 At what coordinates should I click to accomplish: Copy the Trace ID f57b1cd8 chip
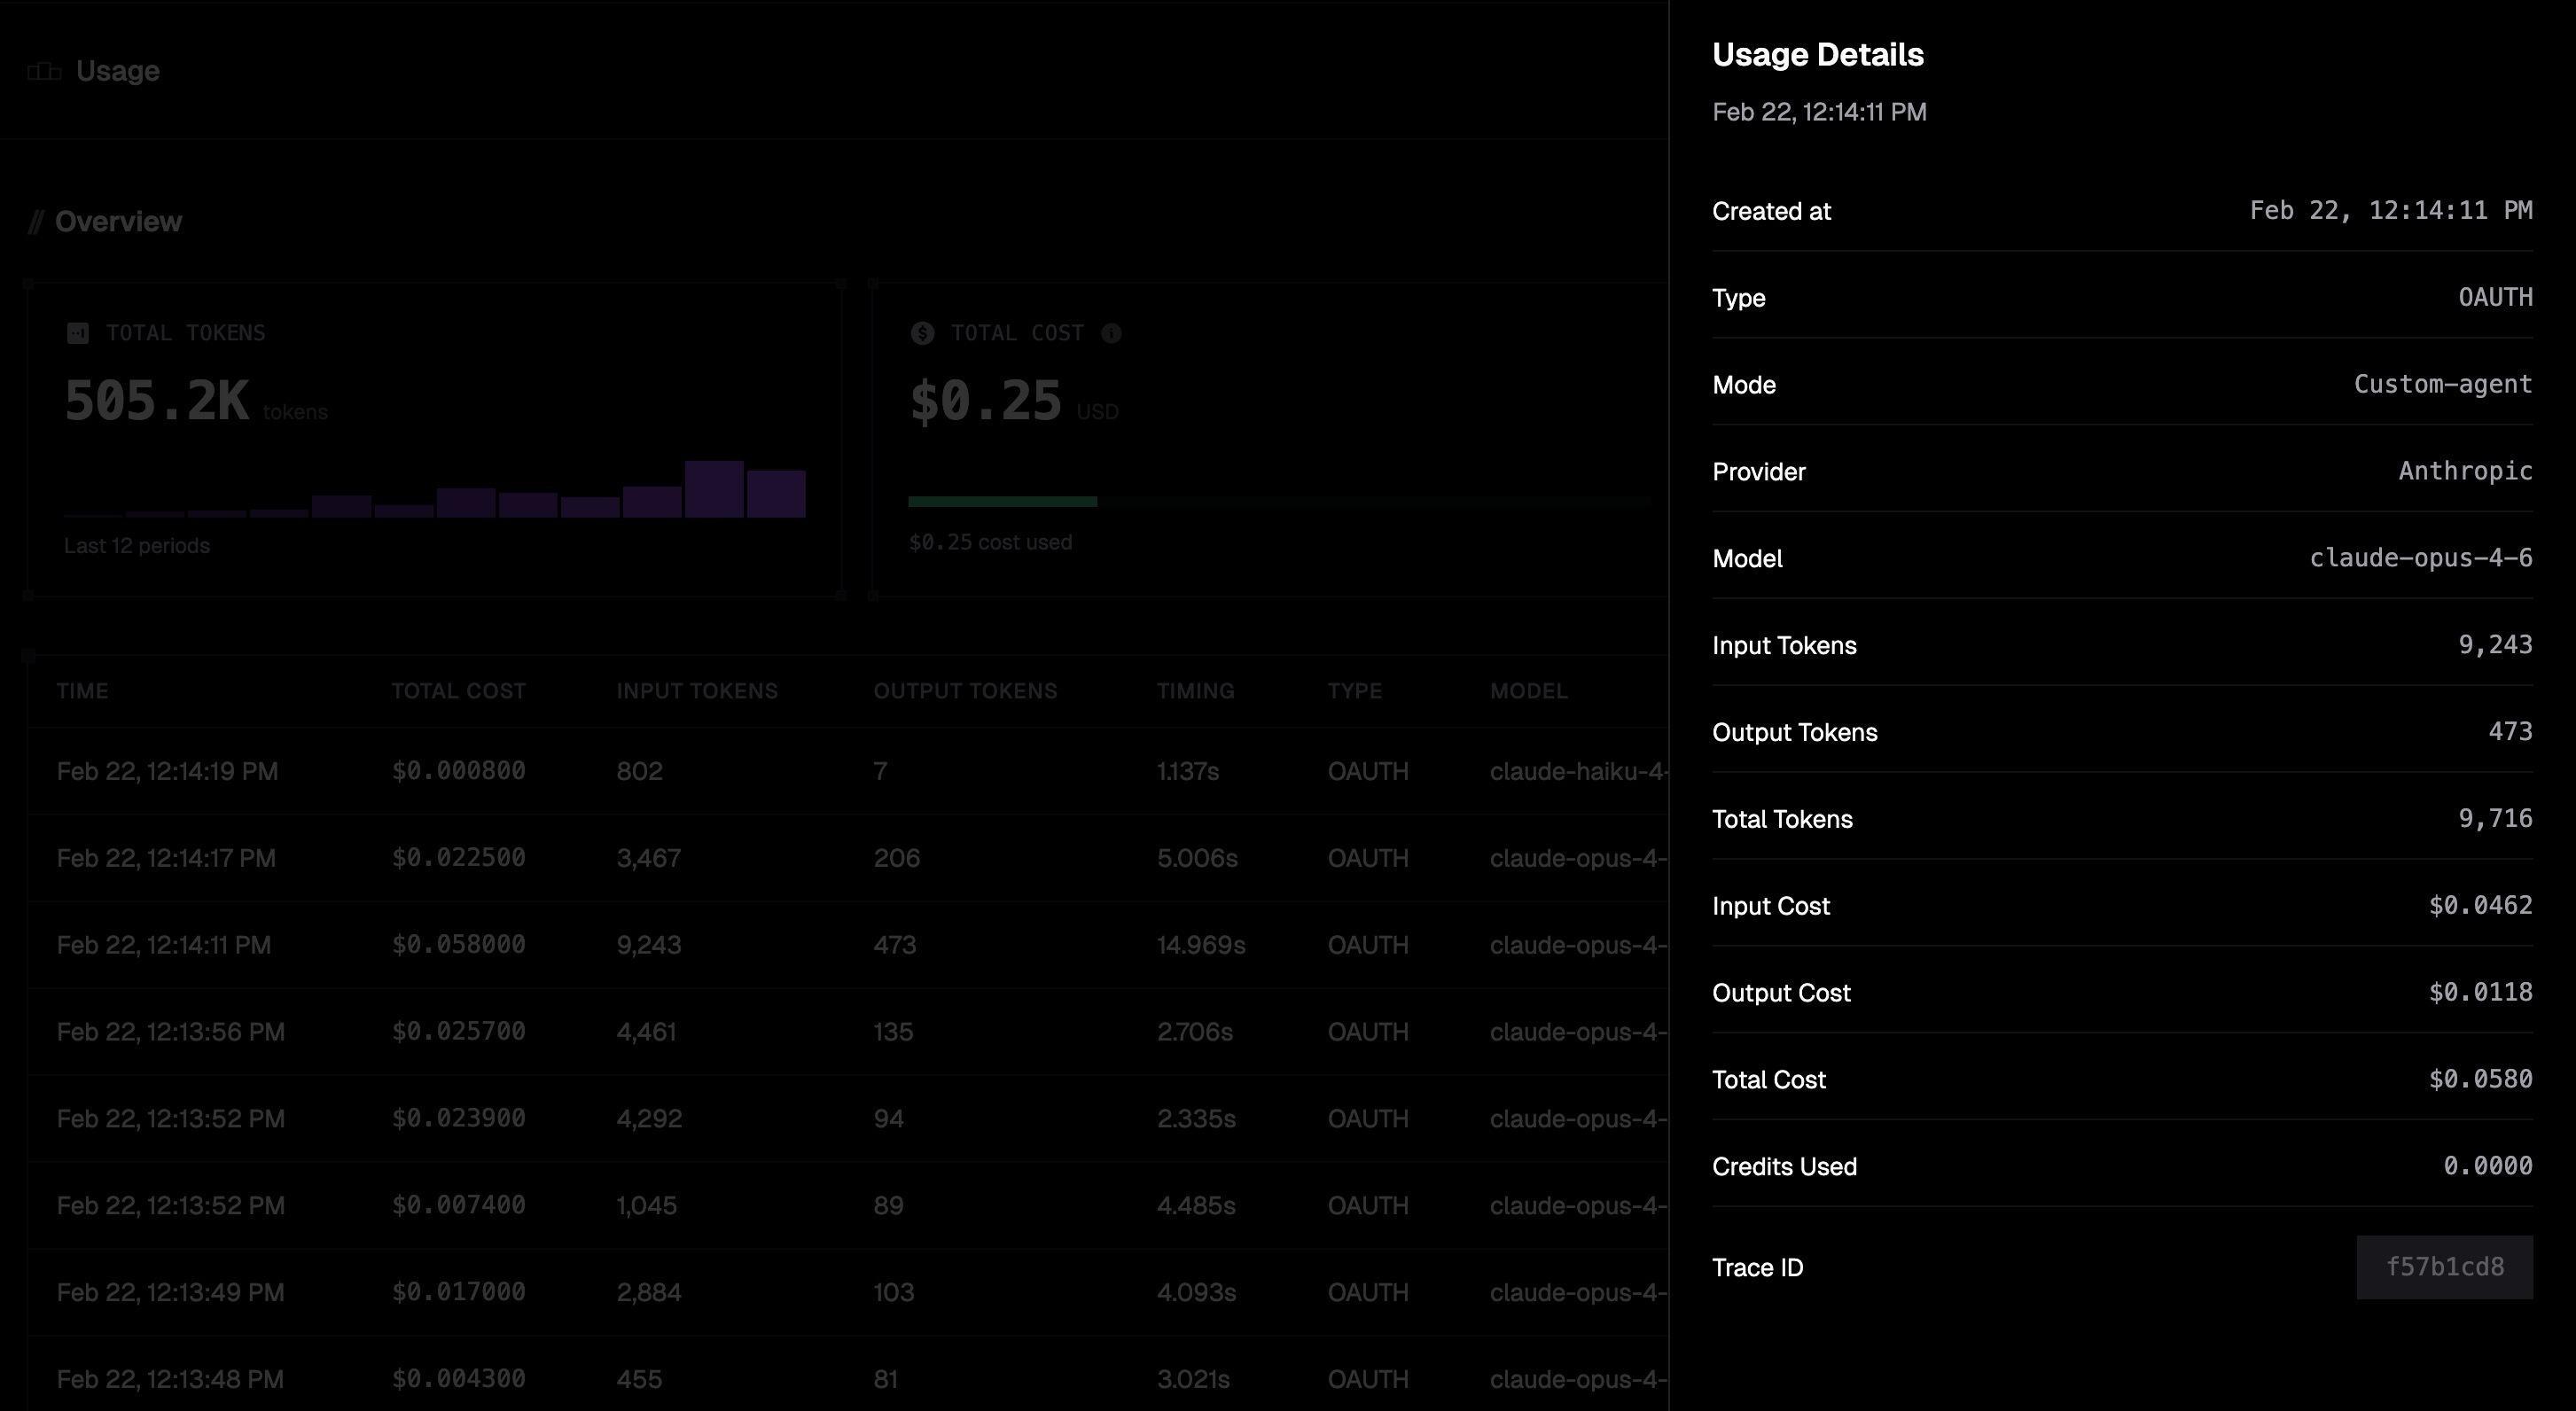[x=2443, y=1267]
